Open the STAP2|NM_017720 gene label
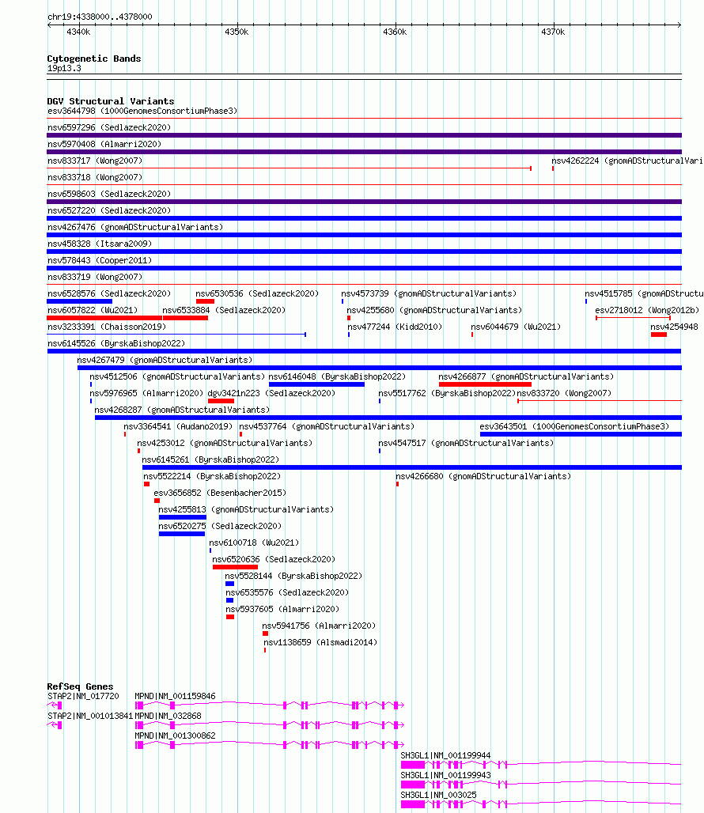 click(x=83, y=696)
